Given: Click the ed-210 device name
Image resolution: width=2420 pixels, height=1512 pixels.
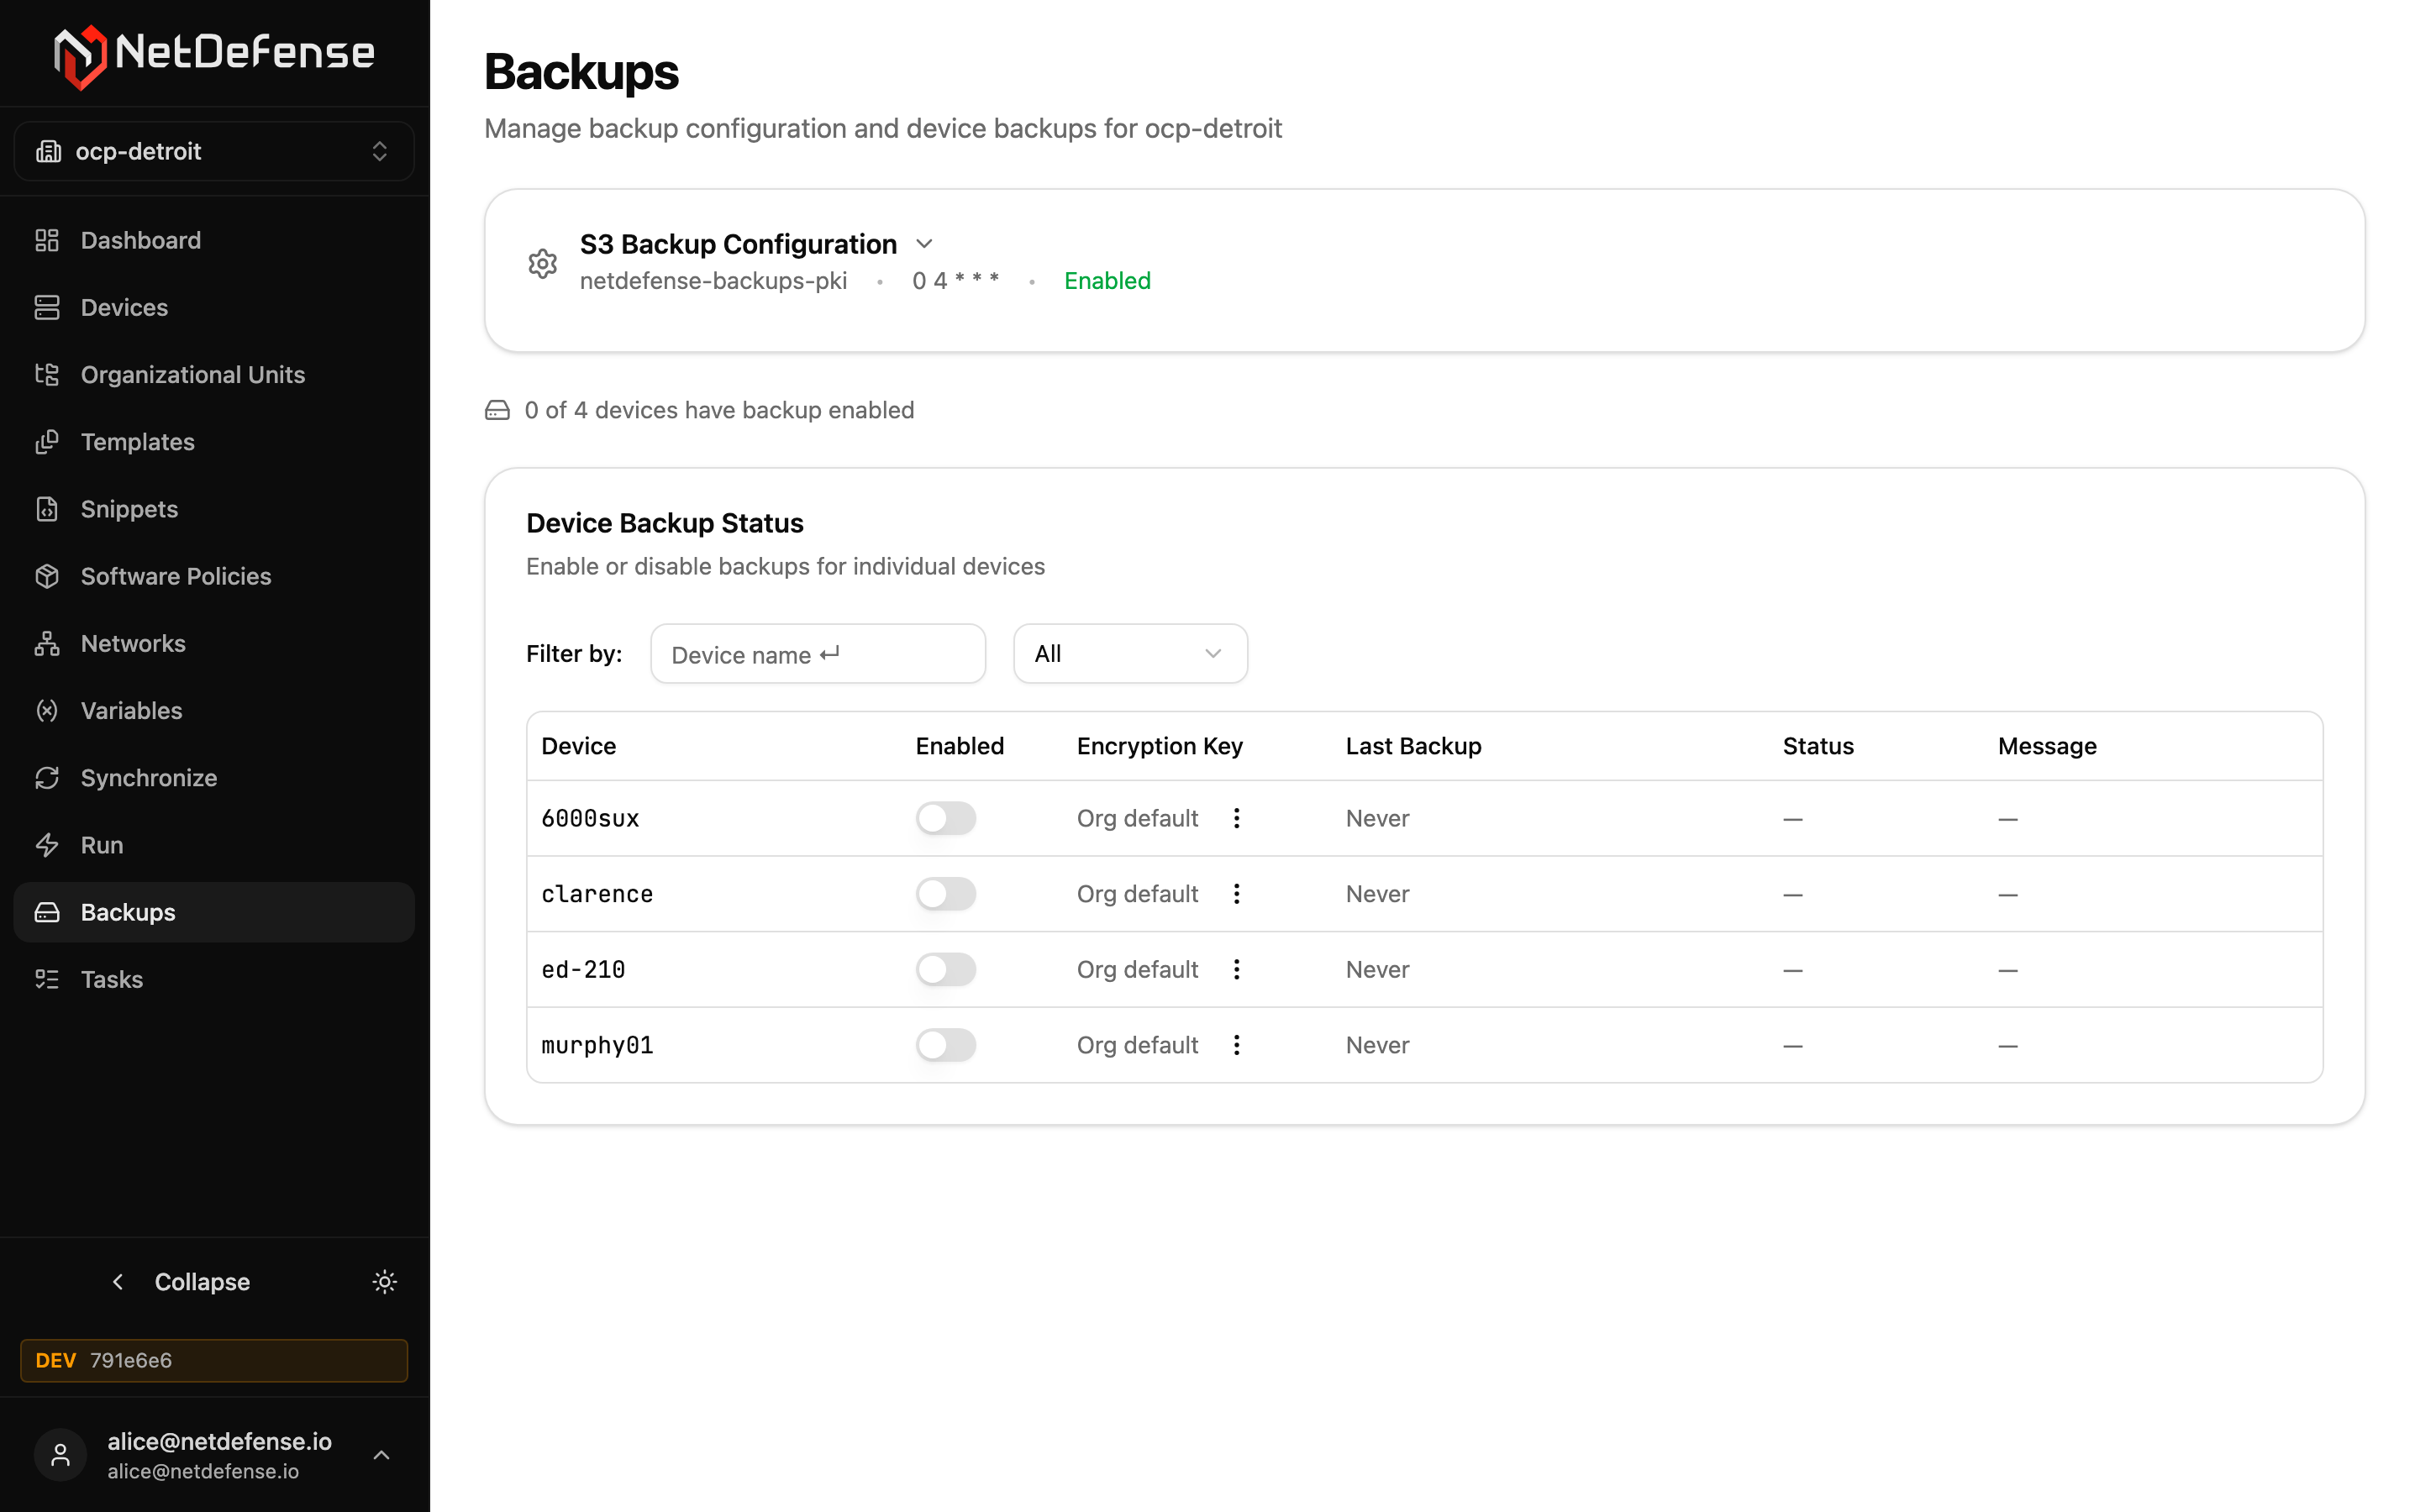Looking at the screenshot, I should pyautogui.click(x=583, y=969).
